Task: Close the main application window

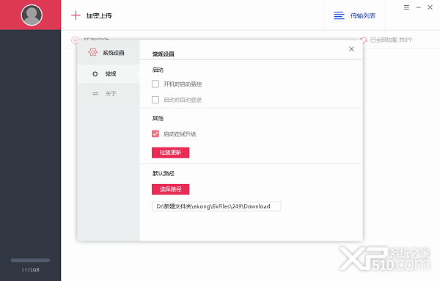Action: coord(430,7)
